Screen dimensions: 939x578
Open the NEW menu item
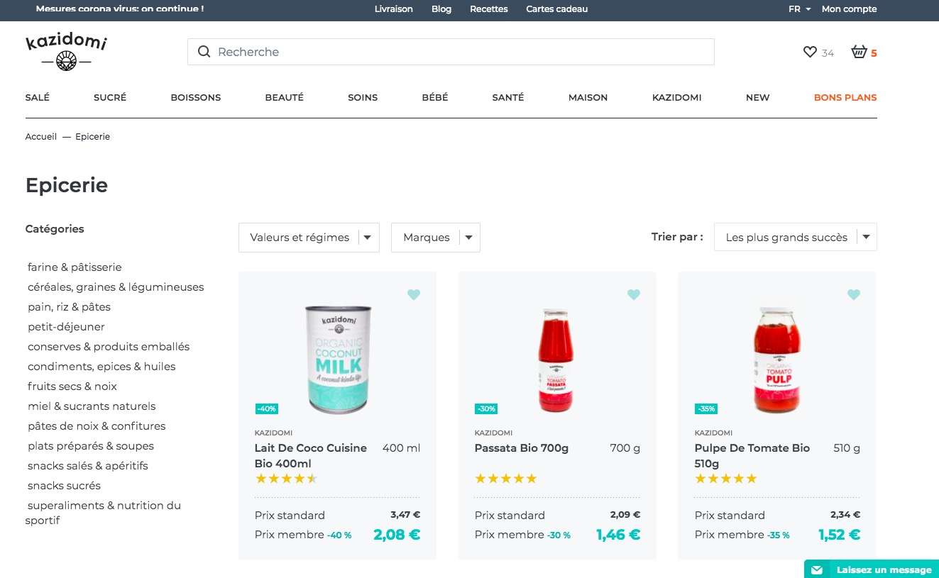click(x=758, y=97)
